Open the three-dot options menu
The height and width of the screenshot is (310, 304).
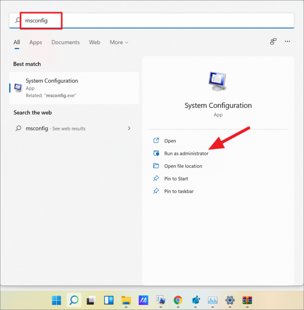(287, 41)
